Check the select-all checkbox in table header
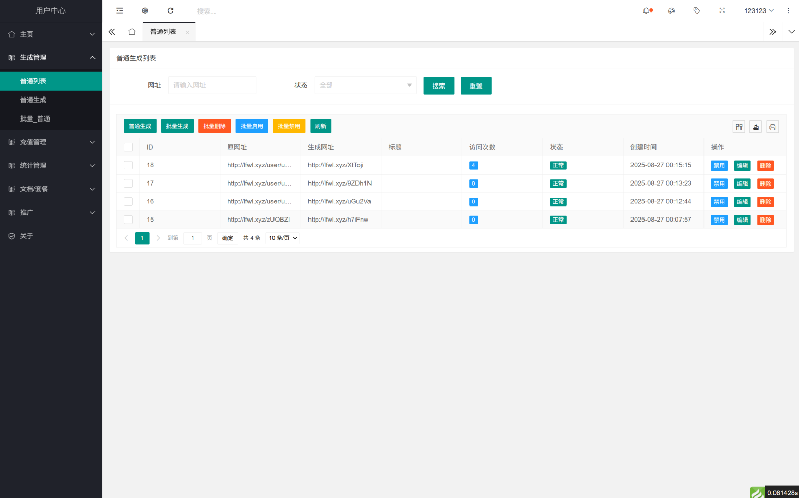The image size is (799, 498). (x=128, y=147)
